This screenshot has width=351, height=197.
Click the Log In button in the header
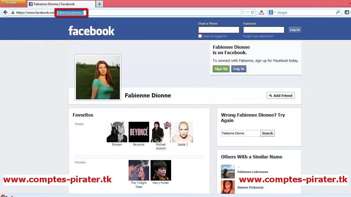pyautogui.click(x=295, y=30)
